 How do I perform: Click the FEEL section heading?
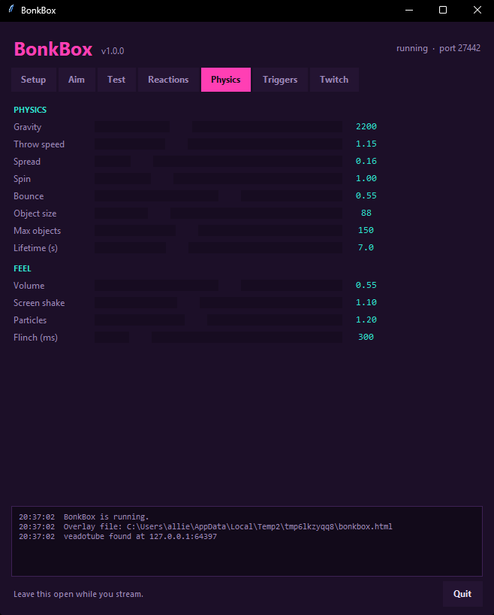pos(23,268)
